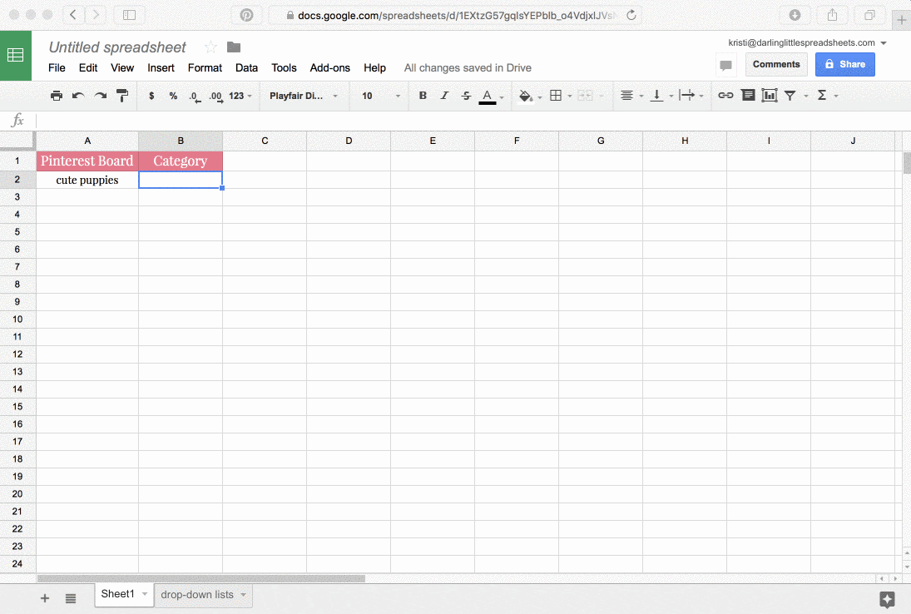
Task: Open the fill color bucket
Action: point(525,96)
